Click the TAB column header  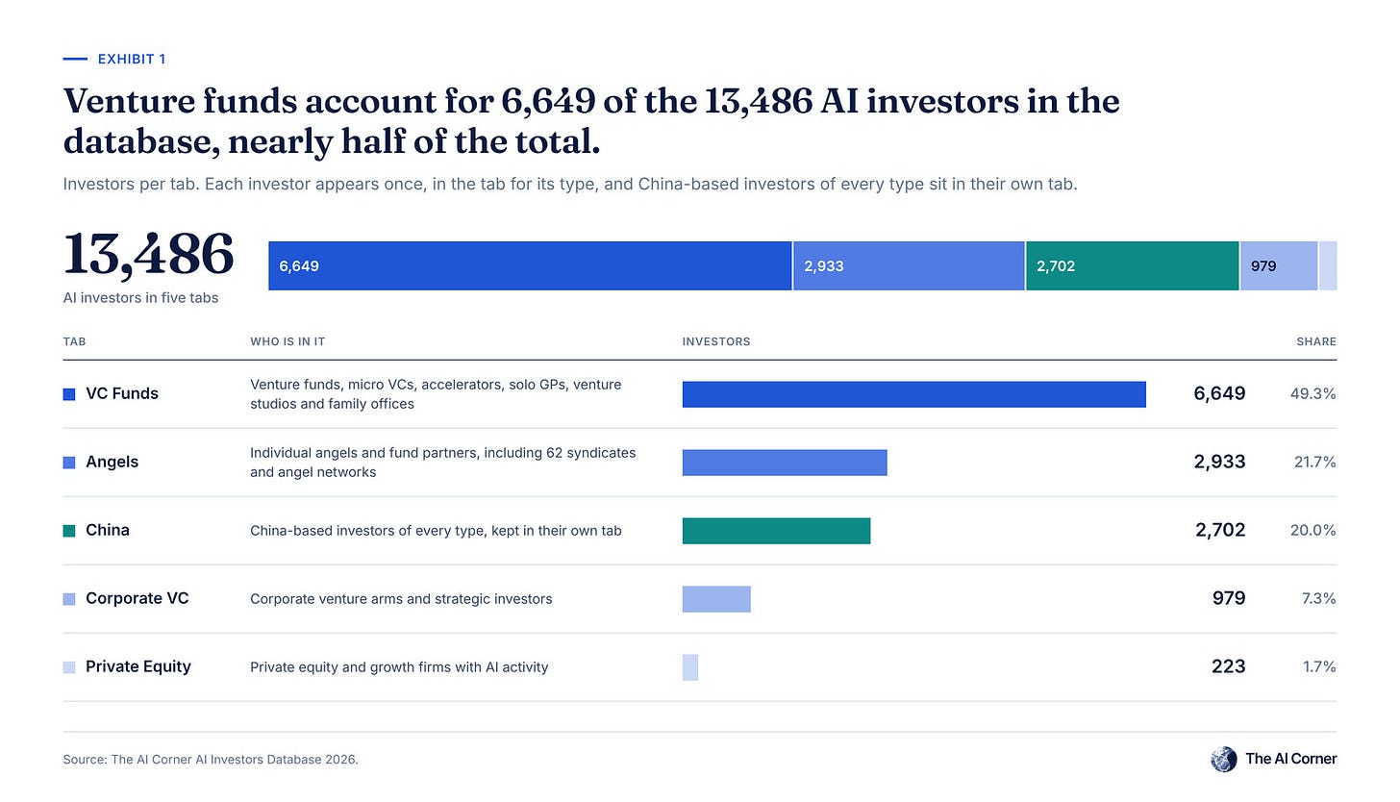pyautogui.click(x=74, y=341)
